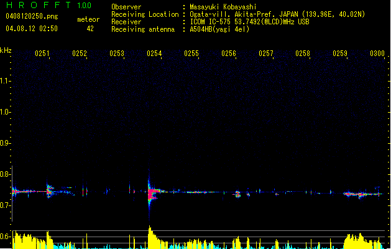The image size is (391, 249).
Task: Click the 0.6 kHz axis label
Action: pos(4,237)
